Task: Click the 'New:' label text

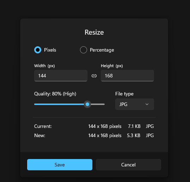Action: coord(39,135)
